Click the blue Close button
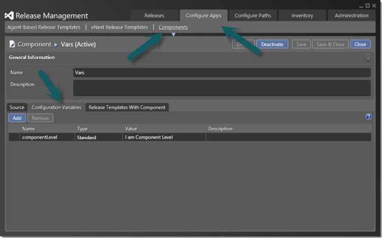The image size is (382, 238). pos(360,44)
